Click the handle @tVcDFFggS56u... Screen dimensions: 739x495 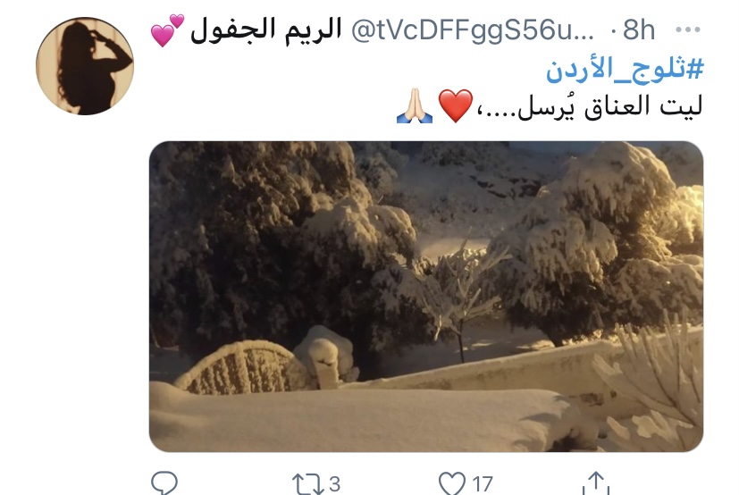[472, 30]
